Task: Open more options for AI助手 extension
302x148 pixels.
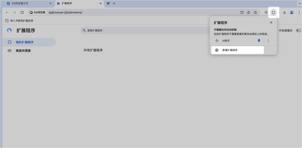Action: [268, 41]
